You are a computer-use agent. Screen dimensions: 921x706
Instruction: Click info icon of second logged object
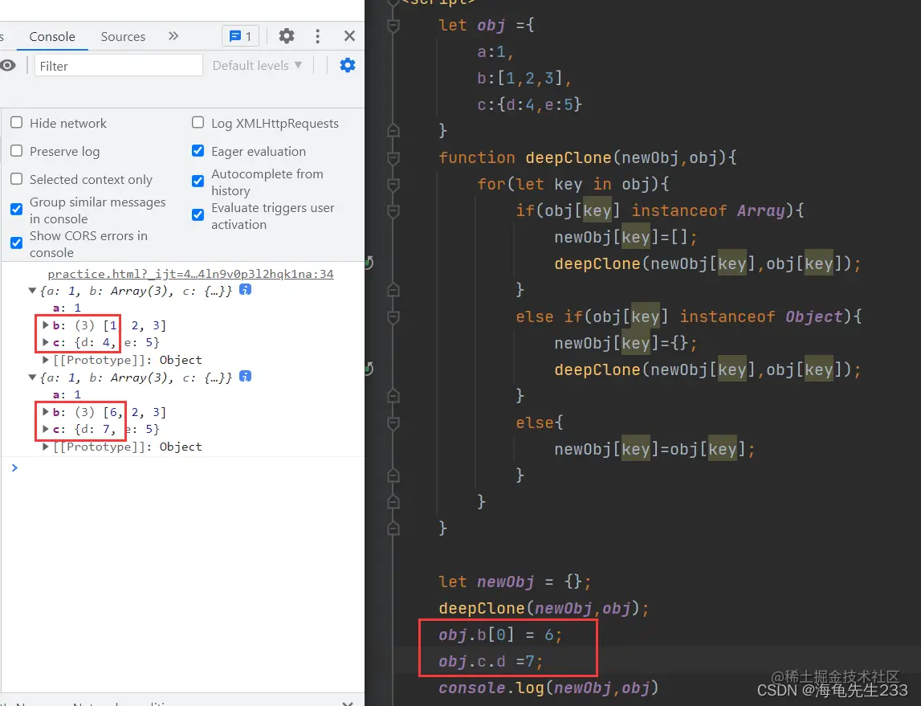coord(246,377)
